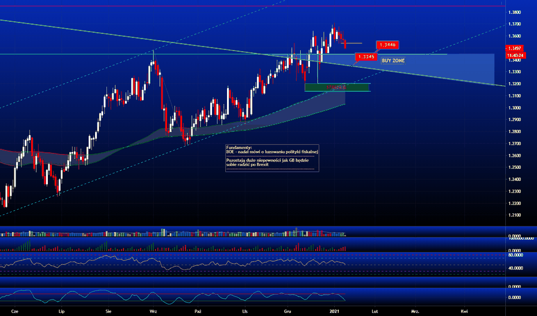Screen dimensions: 537x316
Task: Click the 2021 year label on time axis
Action: point(334,311)
